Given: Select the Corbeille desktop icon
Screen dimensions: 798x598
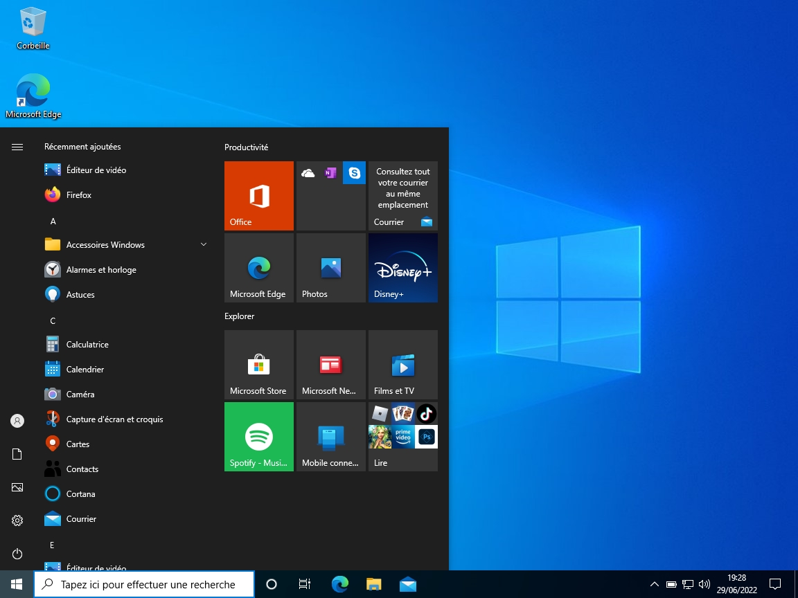Looking at the screenshot, I should pos(33,28).
